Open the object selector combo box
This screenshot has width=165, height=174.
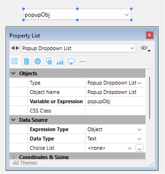78,48
